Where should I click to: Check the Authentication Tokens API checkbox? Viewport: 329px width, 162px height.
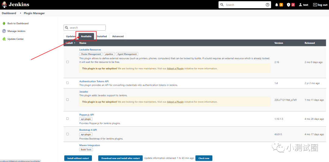click(68, 83)
